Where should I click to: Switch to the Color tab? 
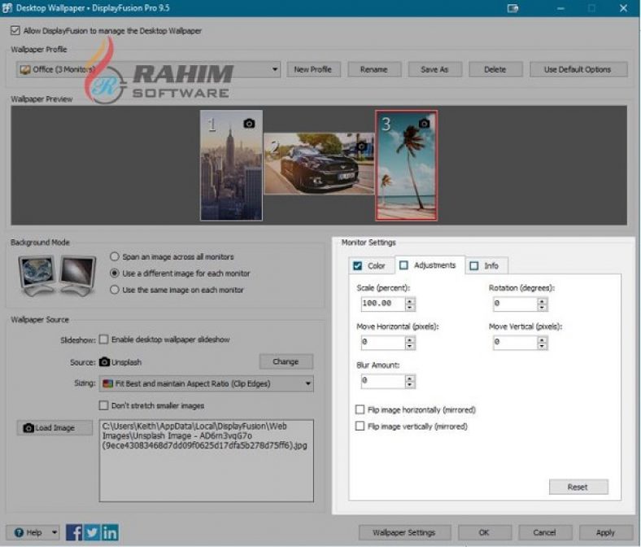[368, 265]
